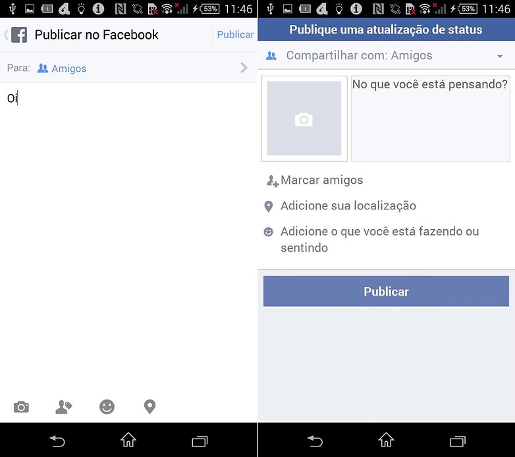Tap recent apps button on right screen
Screen dimensions: 515x457
(458, 441)
